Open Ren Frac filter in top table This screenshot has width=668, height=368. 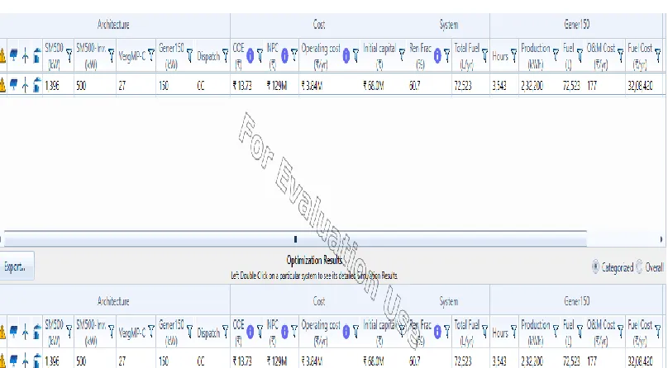tap(446, 55)
